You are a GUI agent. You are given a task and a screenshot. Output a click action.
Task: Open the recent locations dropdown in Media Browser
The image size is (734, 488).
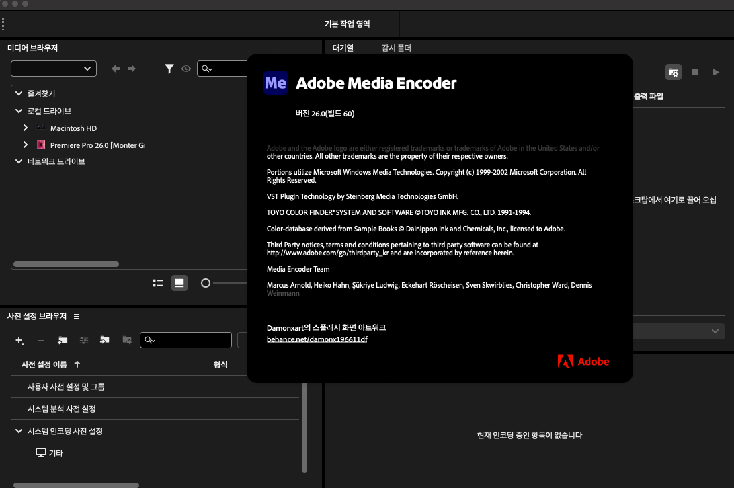(54, 69)
